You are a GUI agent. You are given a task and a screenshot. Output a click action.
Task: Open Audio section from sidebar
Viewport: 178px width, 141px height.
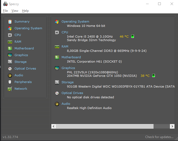(19, 75)
